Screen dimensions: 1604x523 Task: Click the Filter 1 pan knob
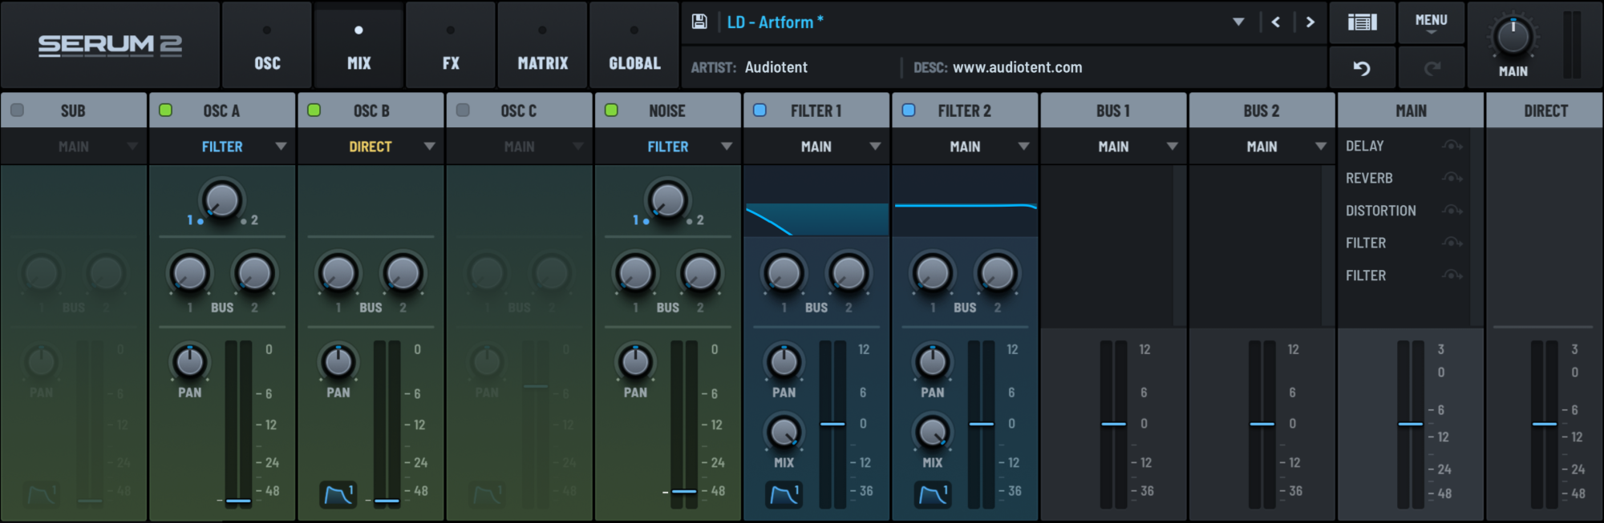784,362
